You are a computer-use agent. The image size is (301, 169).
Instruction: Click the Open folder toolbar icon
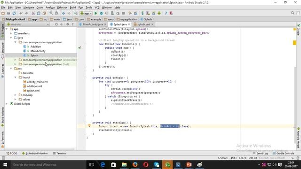click(3, 13)
